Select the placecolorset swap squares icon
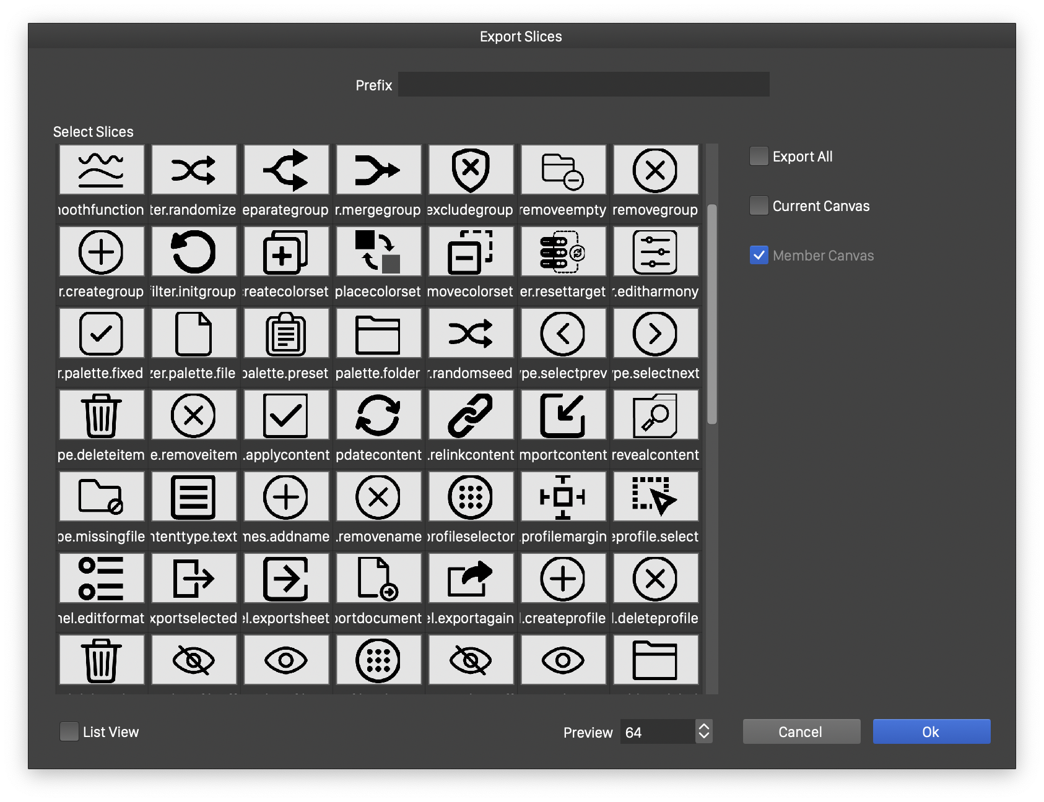This screenshot has height=802, width=1044. point(378,252)
